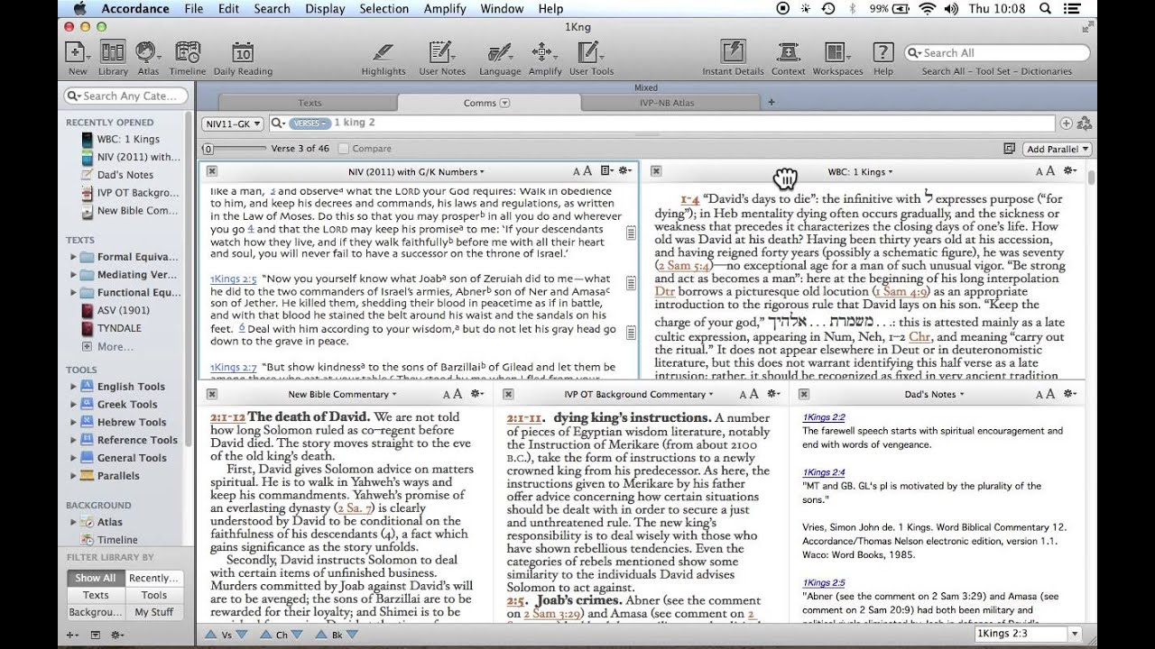The width and height of the screenshot is (1155, 649).
Task: Switch to the IVP-NB Atlas tab
Action: point(667,103)
